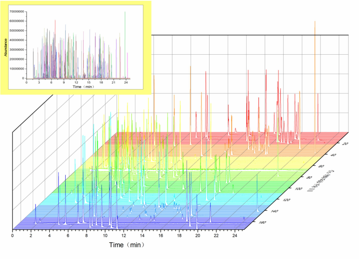Click the "10000000" tick label in inset
This screenshot has height=259, width=359.
point(17,69)
